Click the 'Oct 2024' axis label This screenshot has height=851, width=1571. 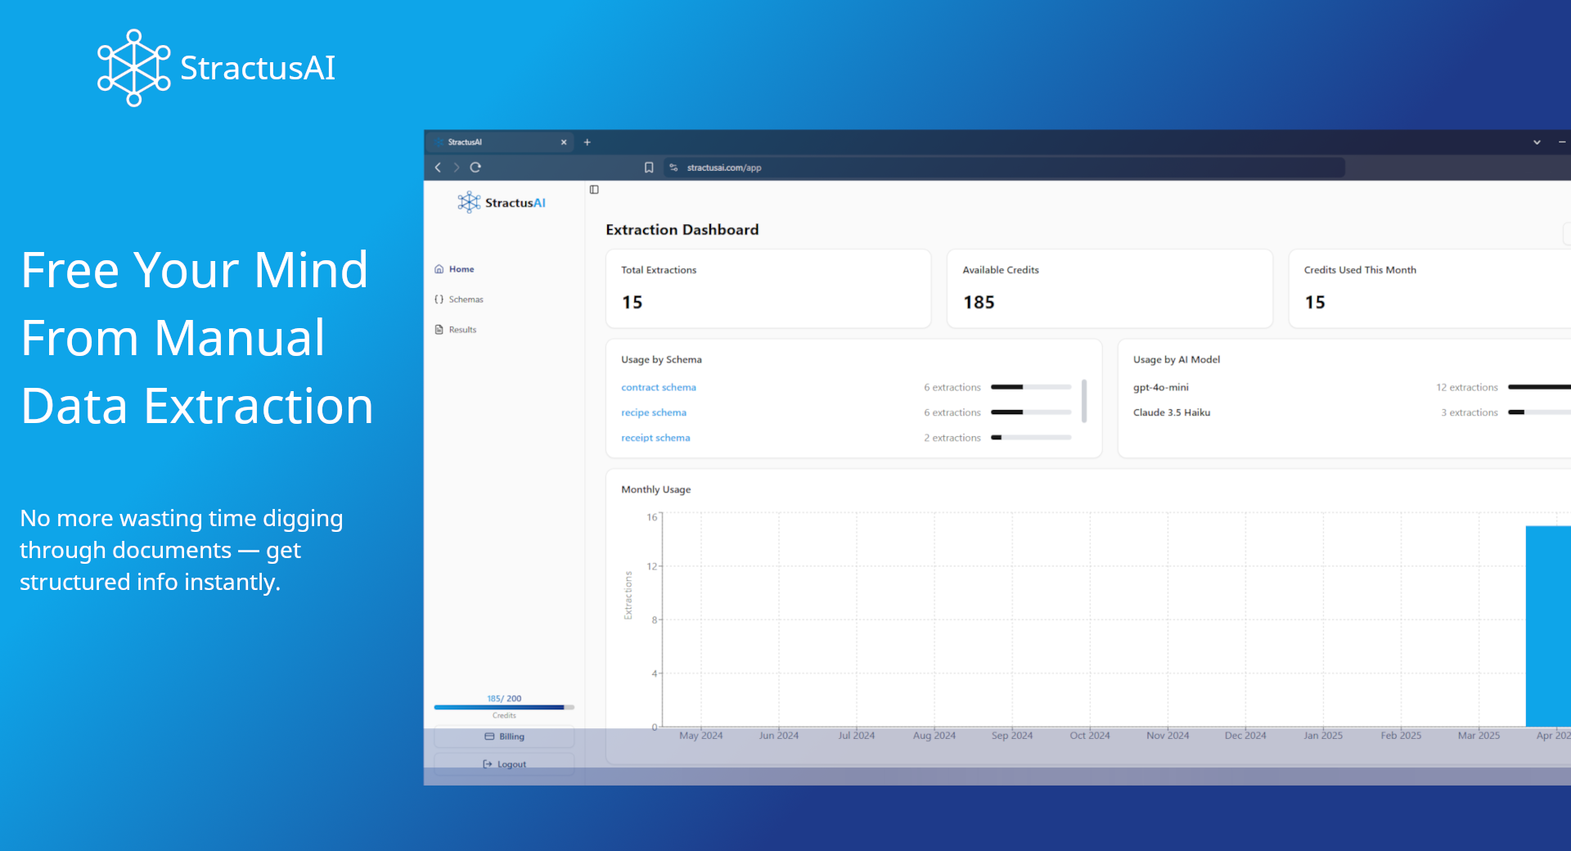[x=1090, y=736]
